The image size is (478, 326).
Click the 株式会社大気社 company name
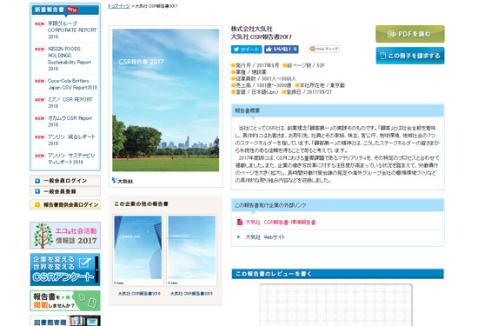[251, 29]
